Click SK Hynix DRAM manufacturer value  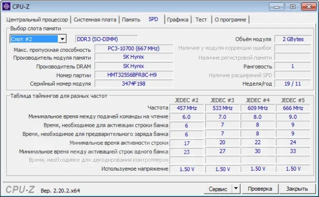(x=134, y=66)
